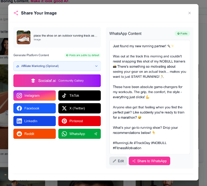Expand the Affiliate Marketing (Optional) dropdown

[57, 66]
